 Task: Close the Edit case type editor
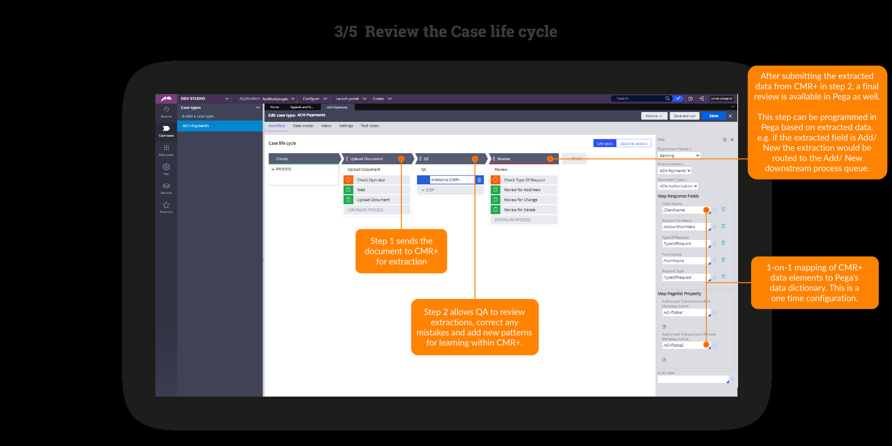(x=730, y=116)
